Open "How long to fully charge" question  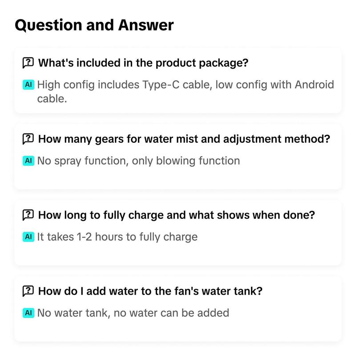[x=176, y=215]
